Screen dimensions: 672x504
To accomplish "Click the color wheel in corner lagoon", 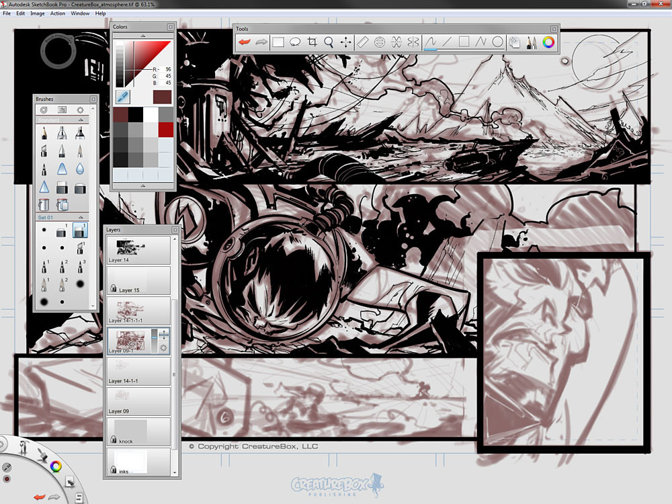I will (56, 466).
